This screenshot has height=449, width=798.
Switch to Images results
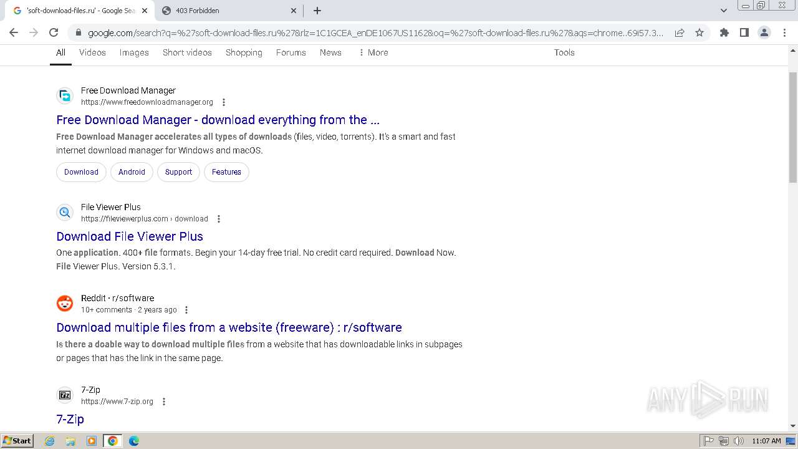(x=134, y=52)
